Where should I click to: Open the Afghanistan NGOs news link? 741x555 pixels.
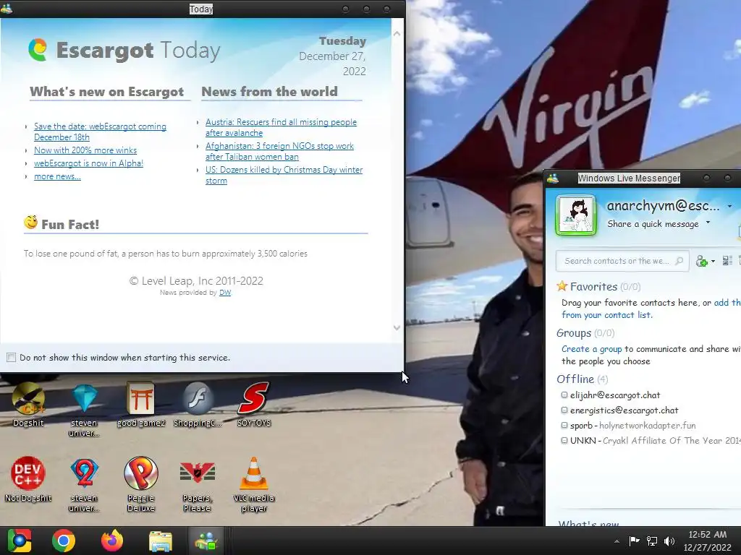tap(280, 151)
